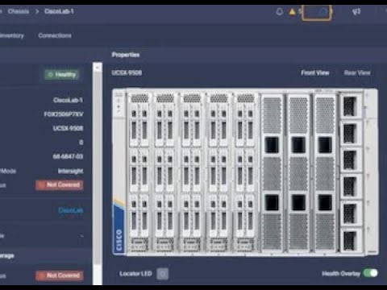Click the fifth server blade from left
Image resolution: width=387 pixels, height=290 pixels.
coord(245,173)
